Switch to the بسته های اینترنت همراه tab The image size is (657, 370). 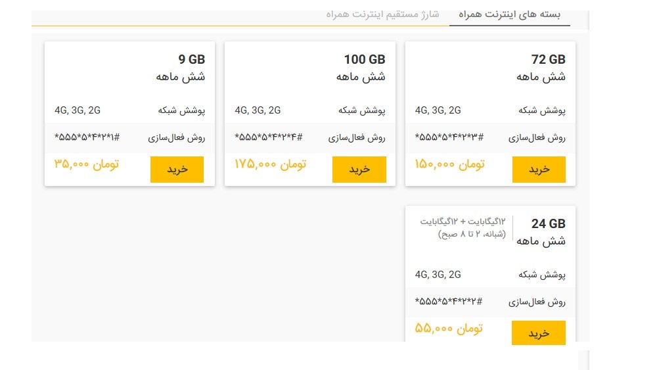click(x=509, y=14)
